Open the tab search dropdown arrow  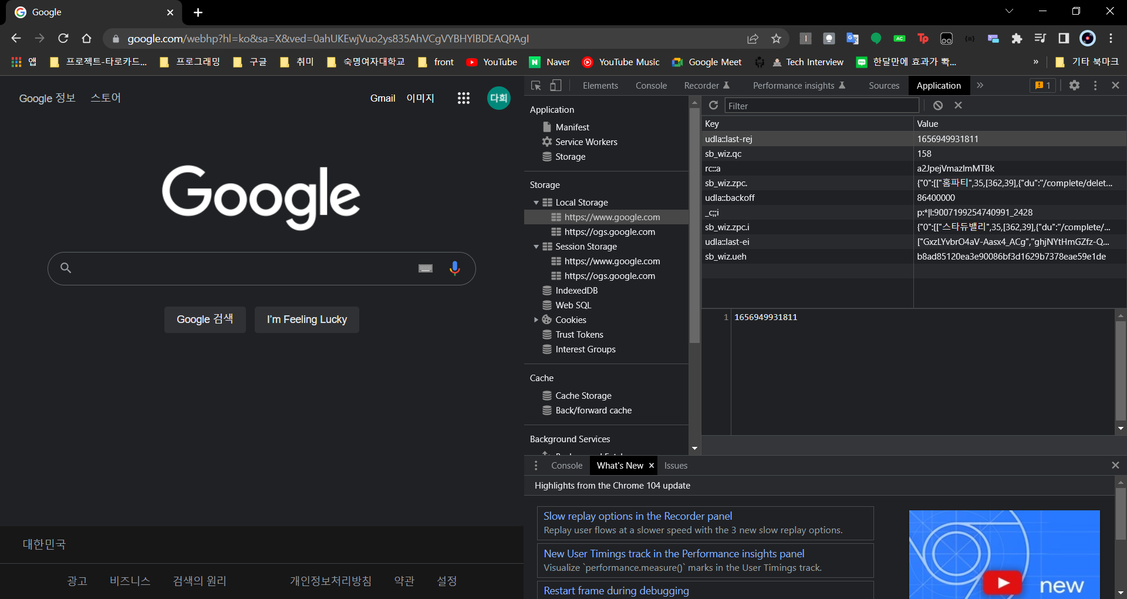[x=1009, y=11]
